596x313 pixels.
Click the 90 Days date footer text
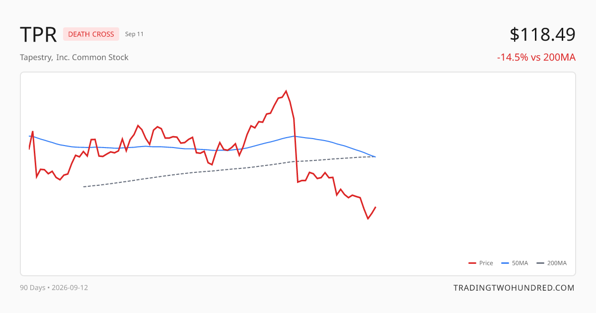[54, 288]
